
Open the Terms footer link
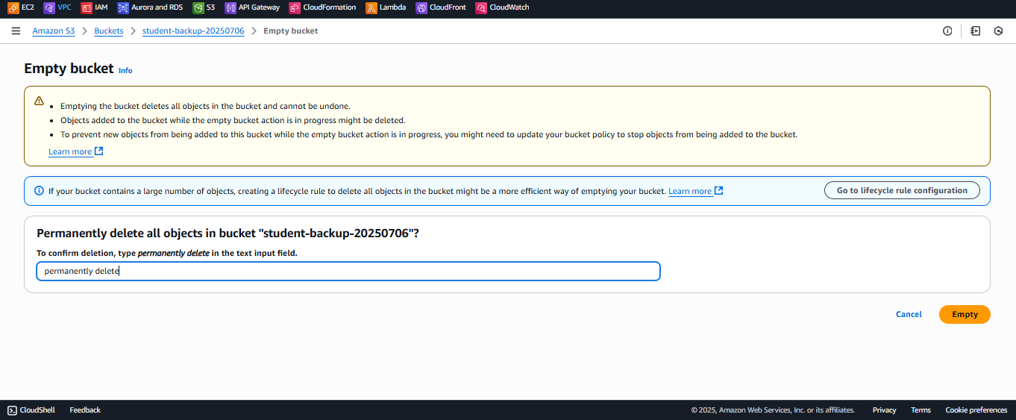coord(921,410)
